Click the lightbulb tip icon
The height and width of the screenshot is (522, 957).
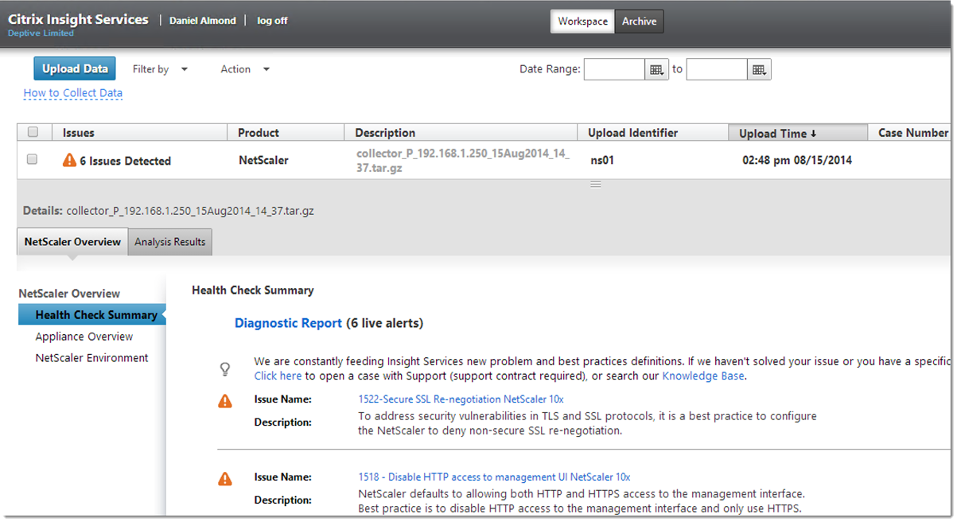[x=225, y=368]
